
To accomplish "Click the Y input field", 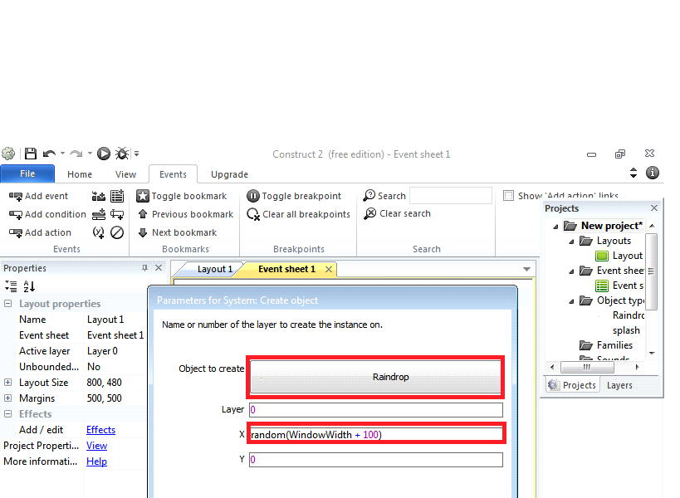I will [x=376, y=460].
